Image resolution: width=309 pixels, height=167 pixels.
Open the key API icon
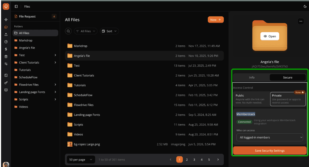[6, 83]
